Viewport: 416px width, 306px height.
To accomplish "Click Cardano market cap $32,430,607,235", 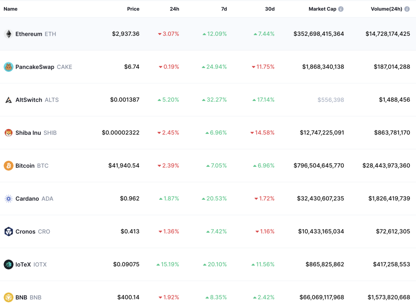I will tap(320, 198).
